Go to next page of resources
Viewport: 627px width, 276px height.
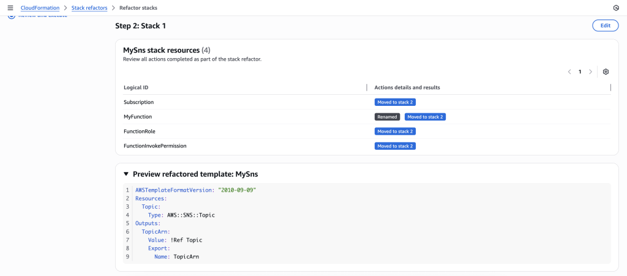tap(590, 72)
